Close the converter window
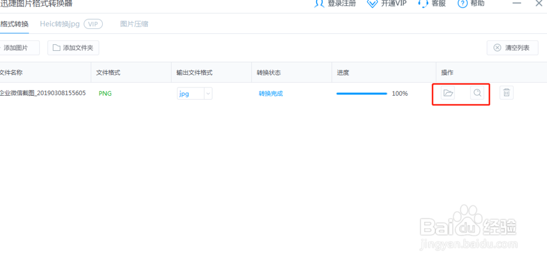This screenshot has width=547, height=263. coord(539,3)
